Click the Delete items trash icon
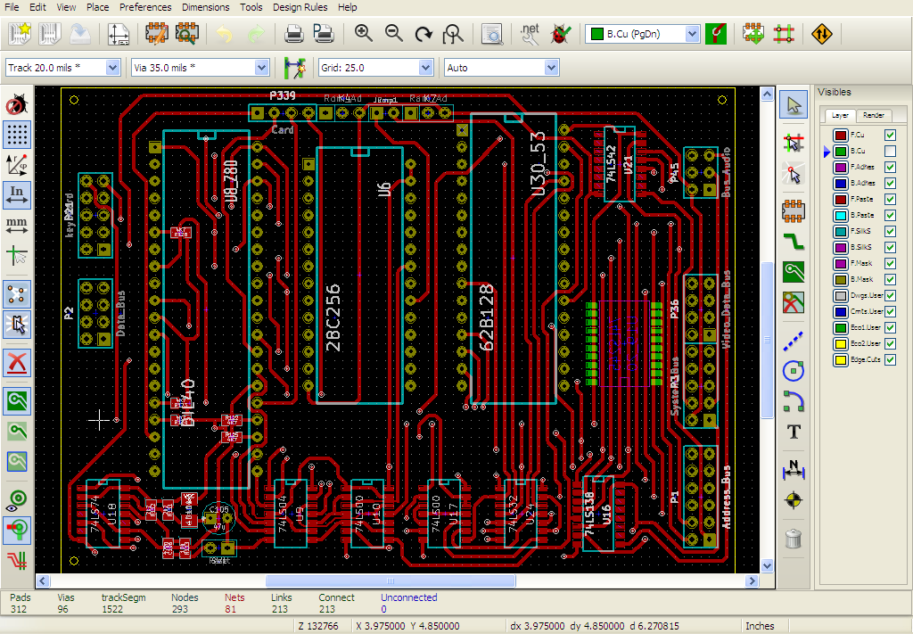Screen dimensions: 913x634 pos(793,538)
